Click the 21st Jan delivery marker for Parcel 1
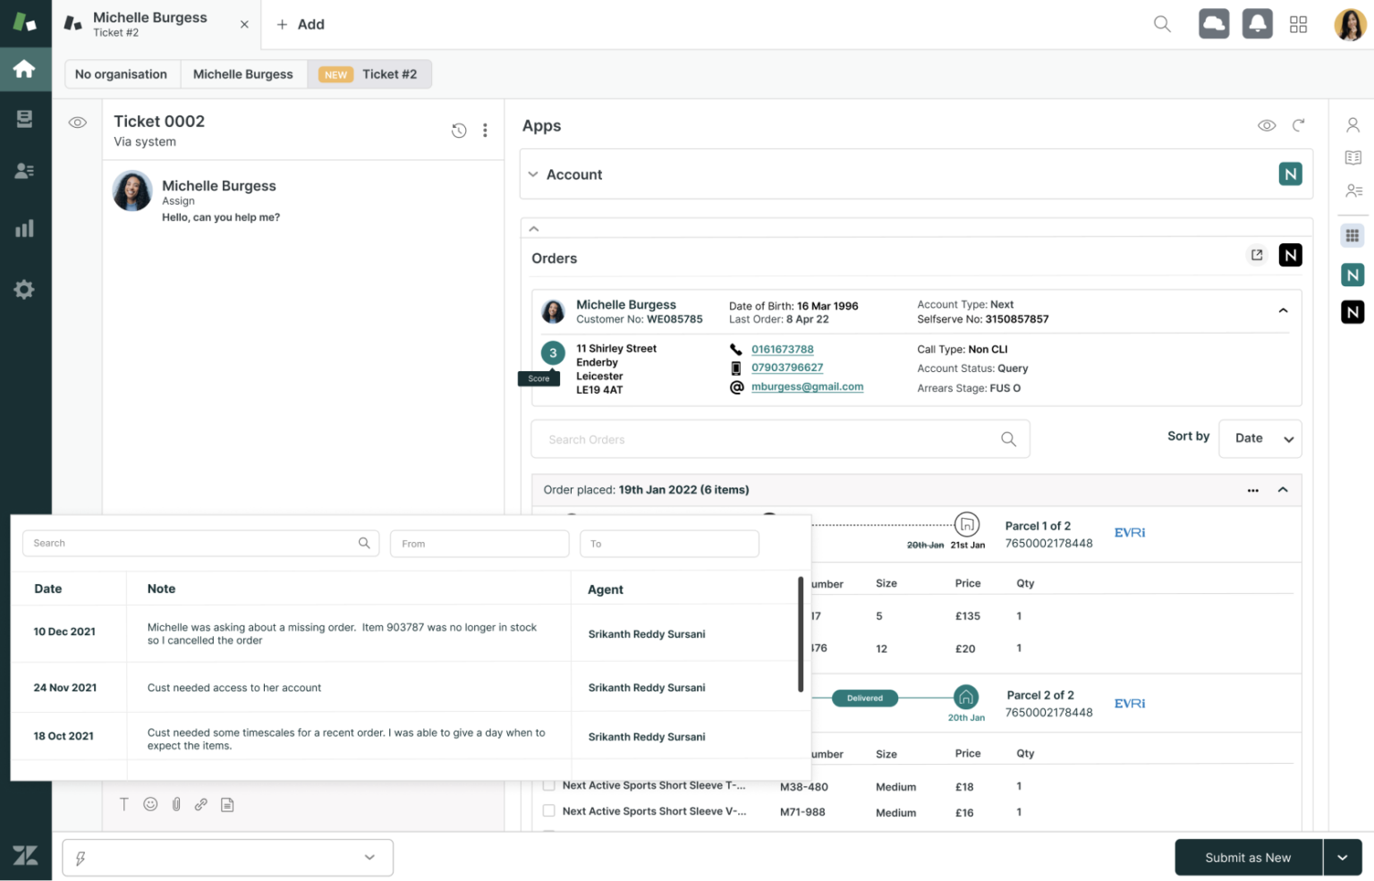1374x881 pixels. [967, 524]
